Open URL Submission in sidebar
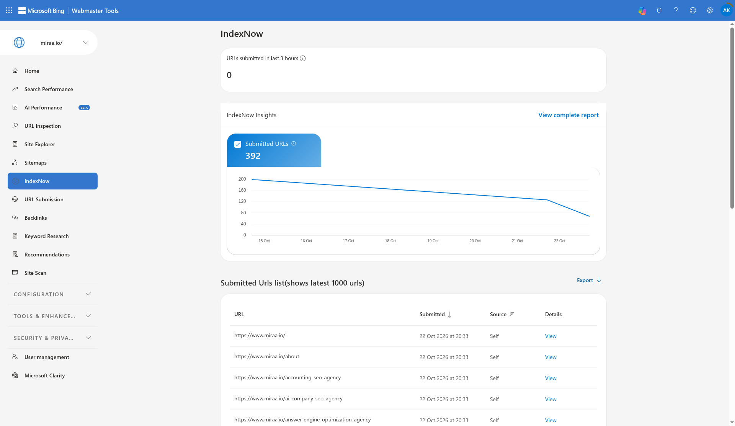 point(52,199)
